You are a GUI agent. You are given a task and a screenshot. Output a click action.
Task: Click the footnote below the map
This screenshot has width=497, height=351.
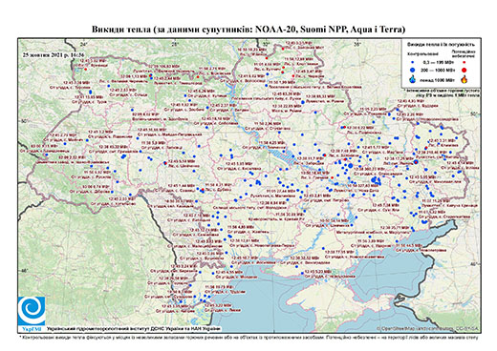[x=248, y=337]
